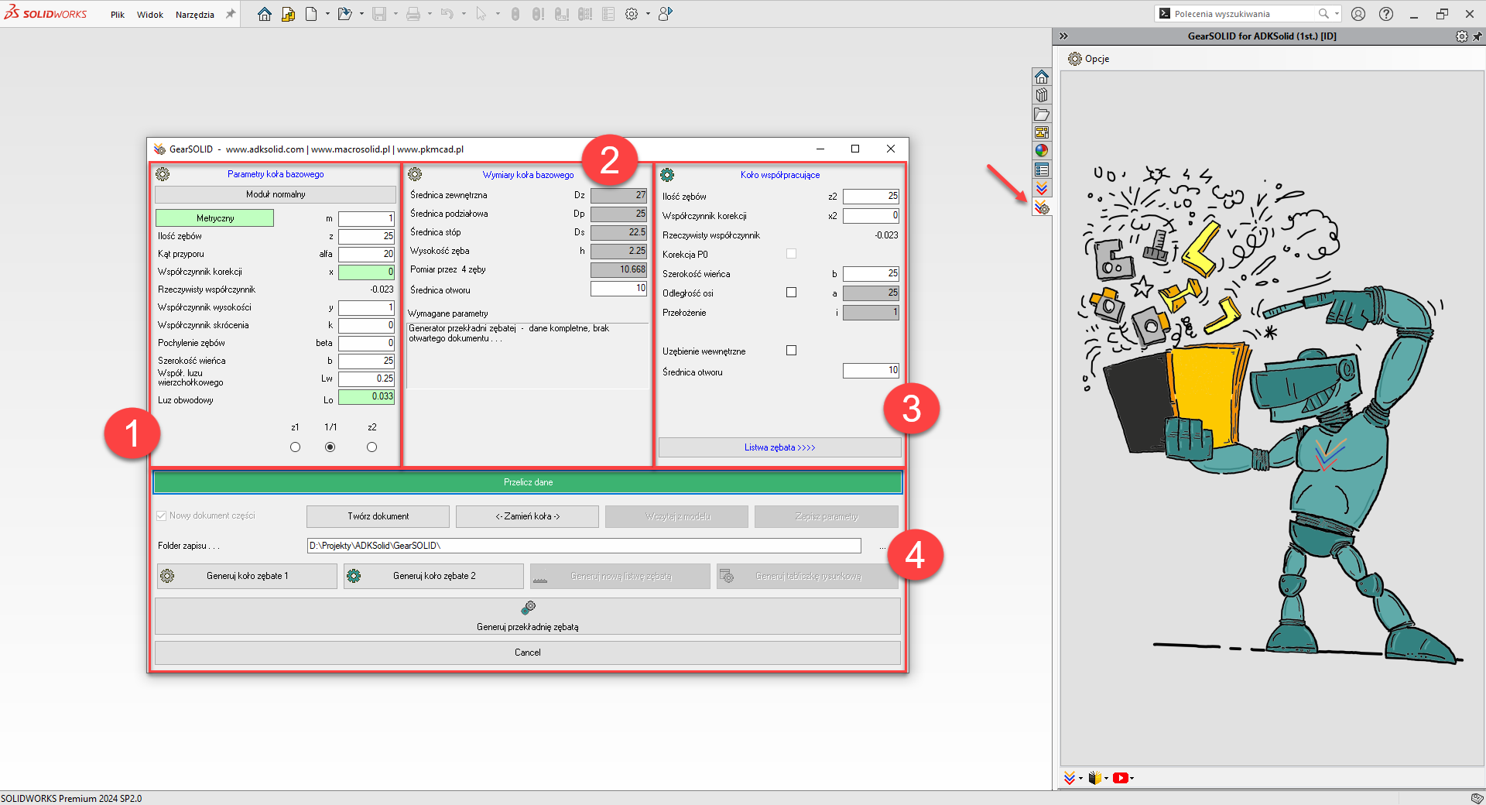Open the ADKSolid chevrons task pane tab
This screenshot has width=1486, height=805.
1042,188
